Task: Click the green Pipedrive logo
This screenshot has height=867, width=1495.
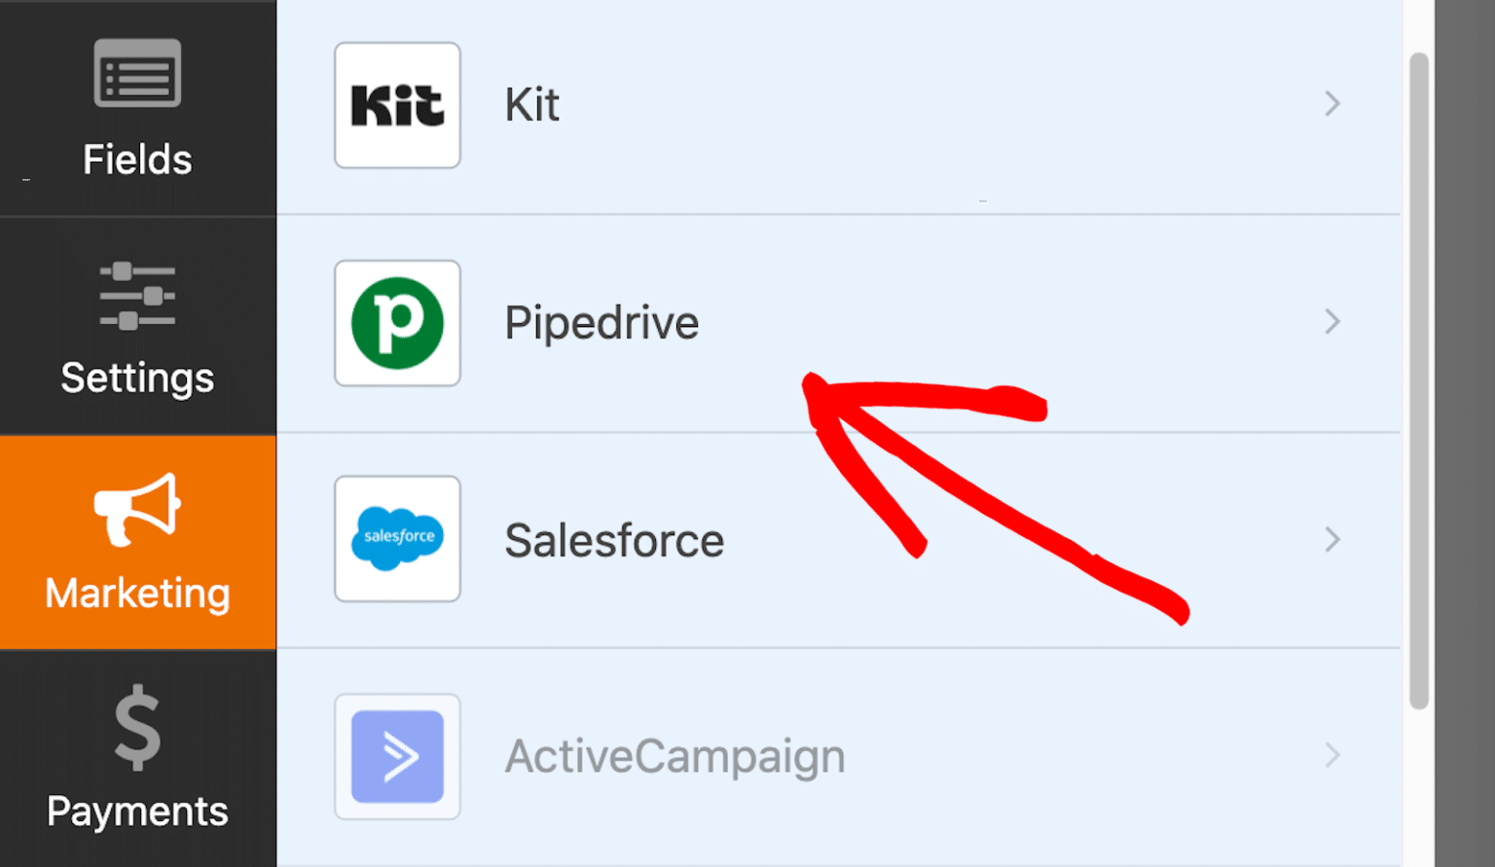Action: [x=397, y=323]
